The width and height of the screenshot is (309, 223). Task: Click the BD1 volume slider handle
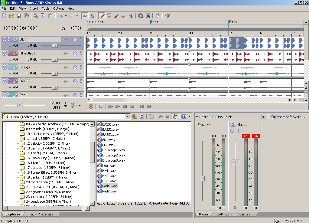coord(55,46)
